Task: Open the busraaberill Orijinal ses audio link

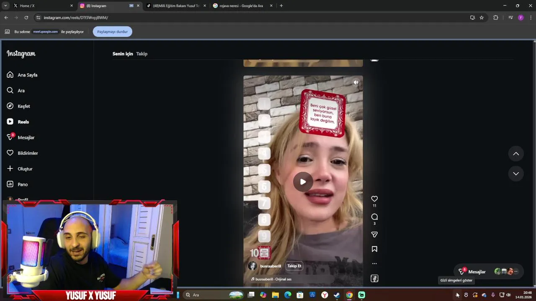Action: (x=273, y=279)
